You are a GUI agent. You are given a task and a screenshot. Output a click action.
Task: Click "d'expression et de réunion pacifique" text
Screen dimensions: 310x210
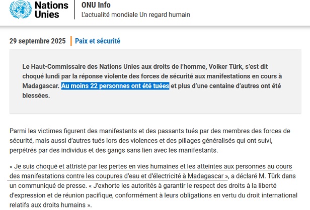pos(60,195)
